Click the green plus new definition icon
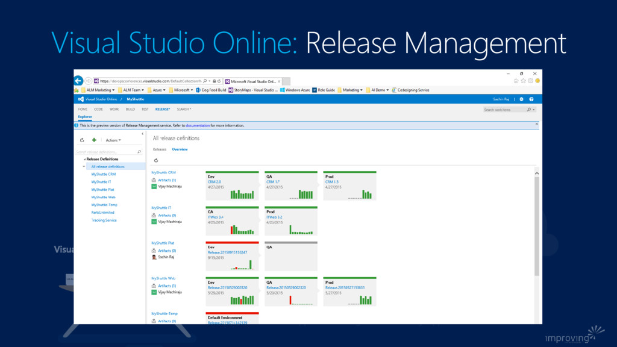The width and height of the screenshot is (617, 347). pos(94,140)
